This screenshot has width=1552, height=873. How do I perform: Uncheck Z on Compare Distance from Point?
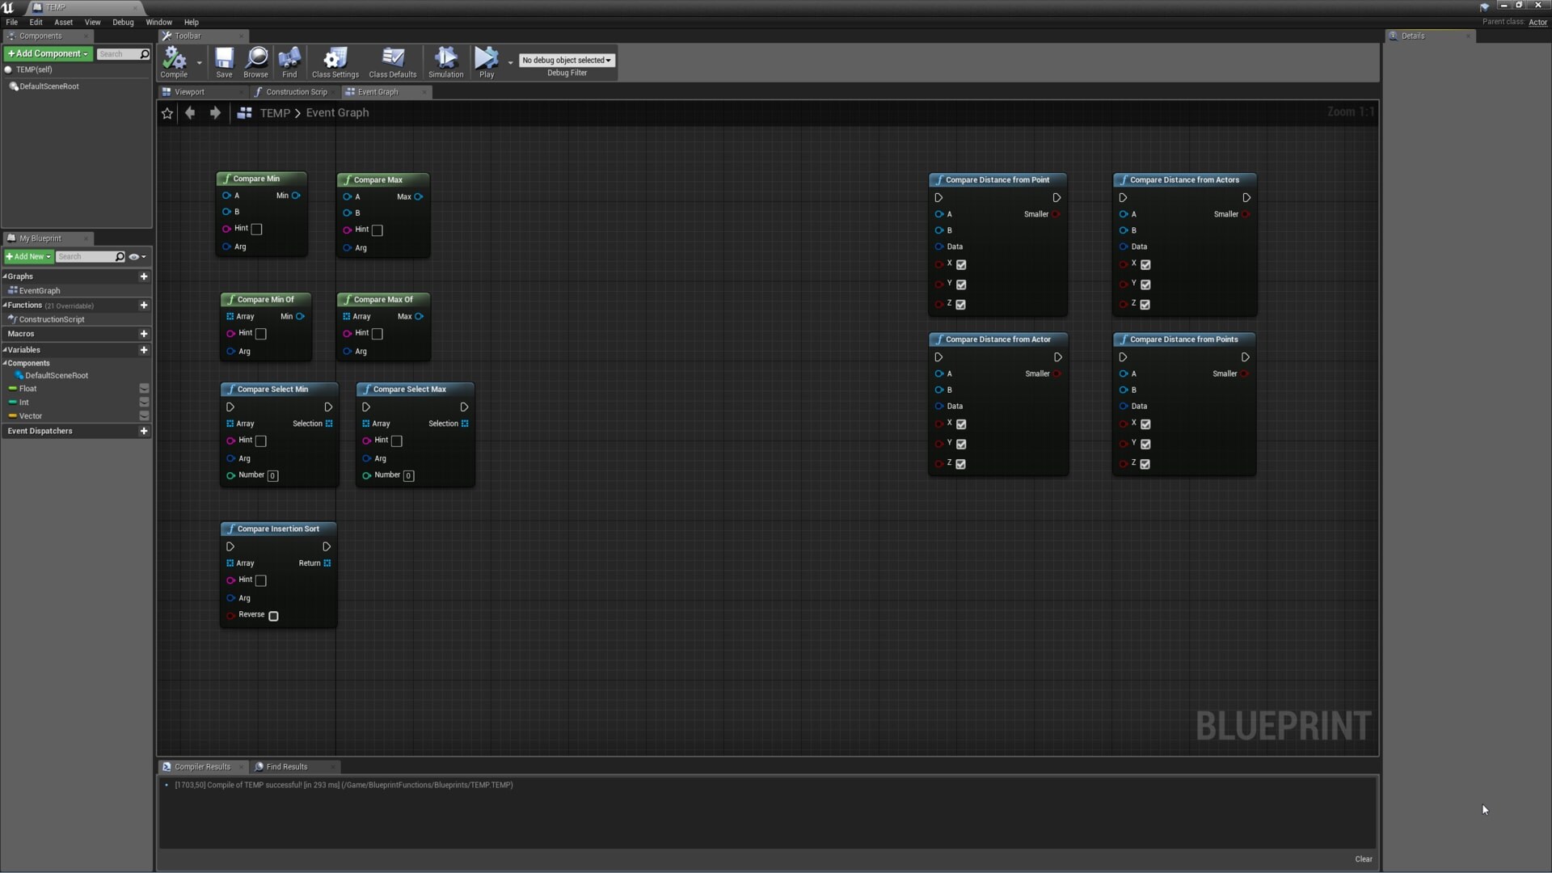coord(961,305)
